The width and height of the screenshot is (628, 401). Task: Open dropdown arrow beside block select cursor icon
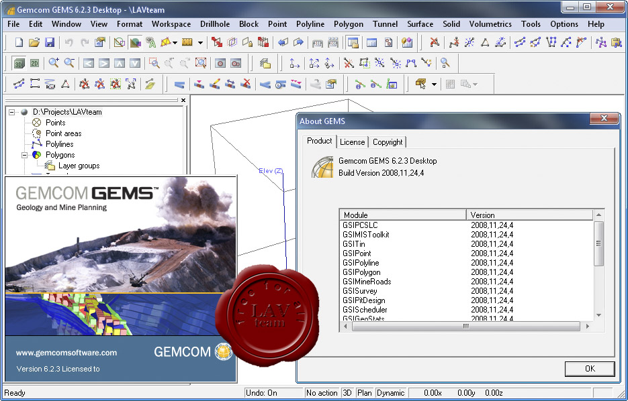434,84
